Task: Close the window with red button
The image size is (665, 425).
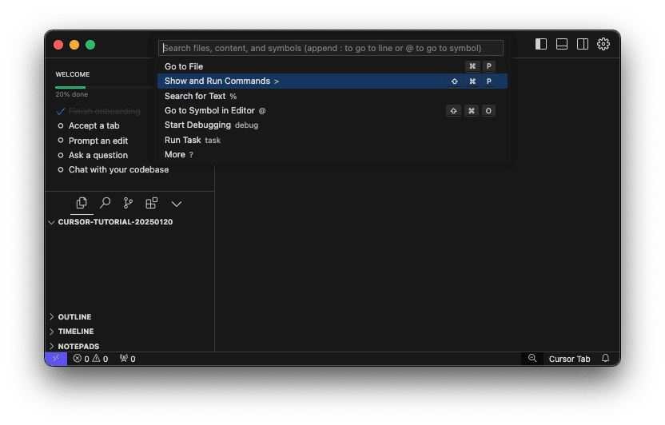Action: (58, 45)
